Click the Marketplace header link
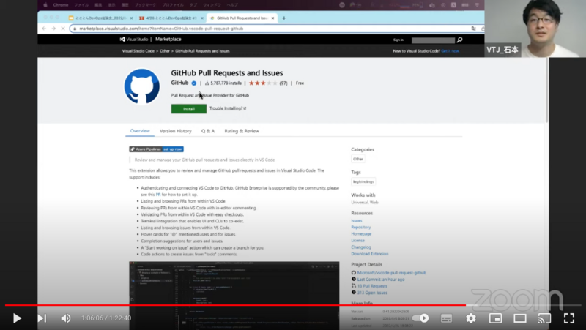586x330 pixels. click(x=168, y=40)
